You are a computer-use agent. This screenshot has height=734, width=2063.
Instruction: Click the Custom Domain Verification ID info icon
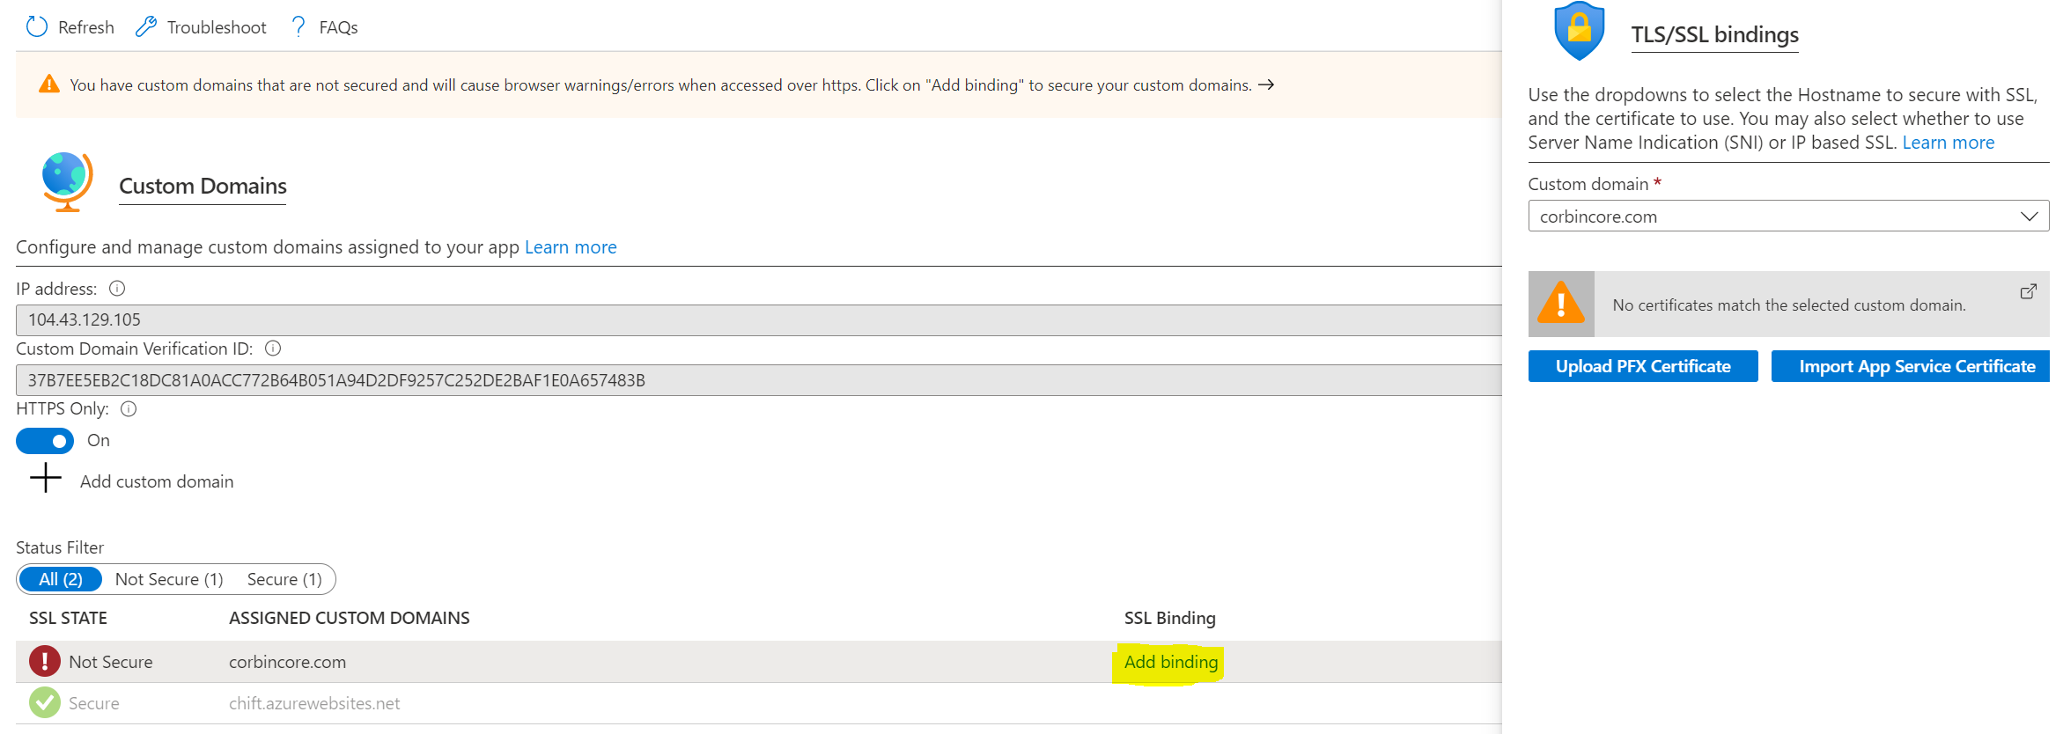coord(273,349)
